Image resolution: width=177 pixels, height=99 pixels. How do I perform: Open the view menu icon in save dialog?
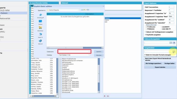[88, 10]
